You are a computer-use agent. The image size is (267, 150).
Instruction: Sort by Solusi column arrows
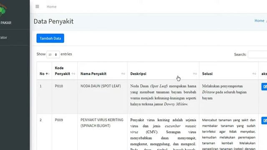click(x=254, y=74)
